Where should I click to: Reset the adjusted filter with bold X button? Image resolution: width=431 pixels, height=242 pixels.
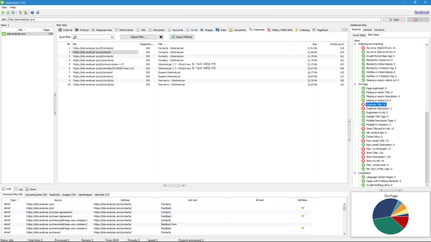(161, 37)
